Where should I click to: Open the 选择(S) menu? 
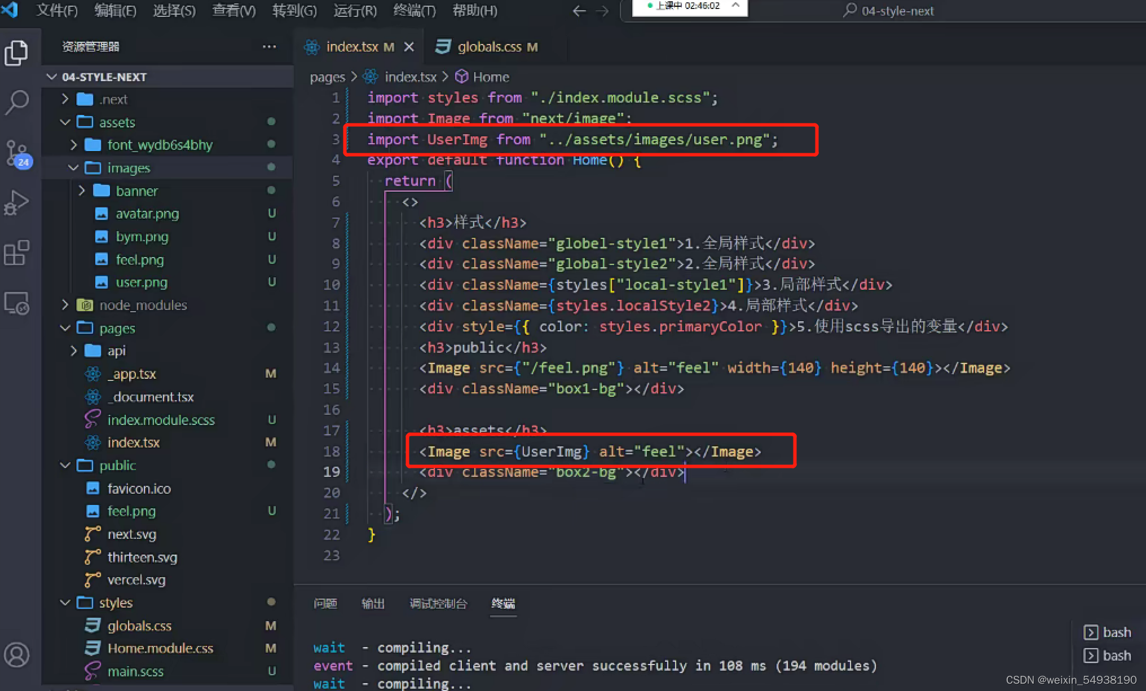[x=174, y=11]
